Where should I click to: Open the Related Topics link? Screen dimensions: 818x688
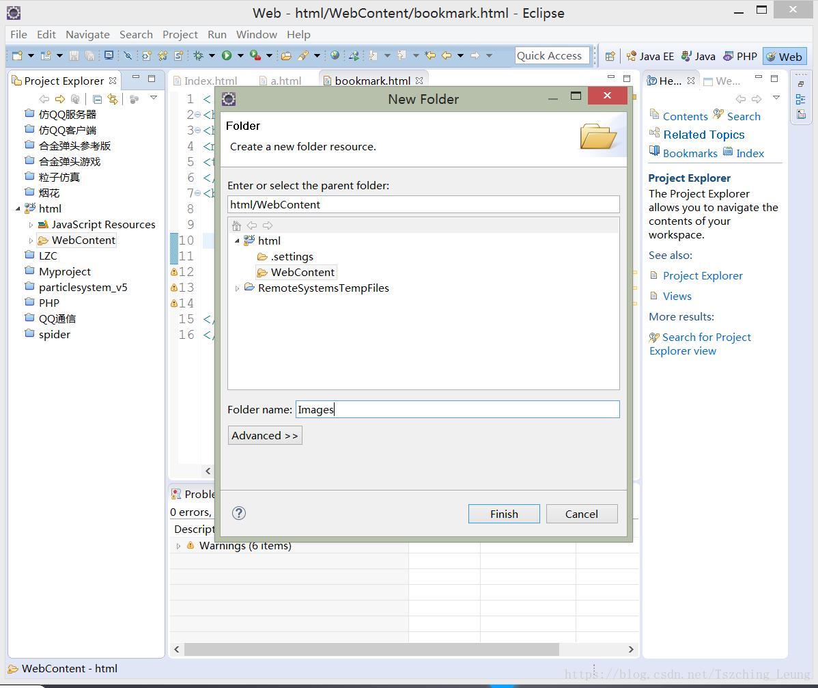click(x=704, y=135)
